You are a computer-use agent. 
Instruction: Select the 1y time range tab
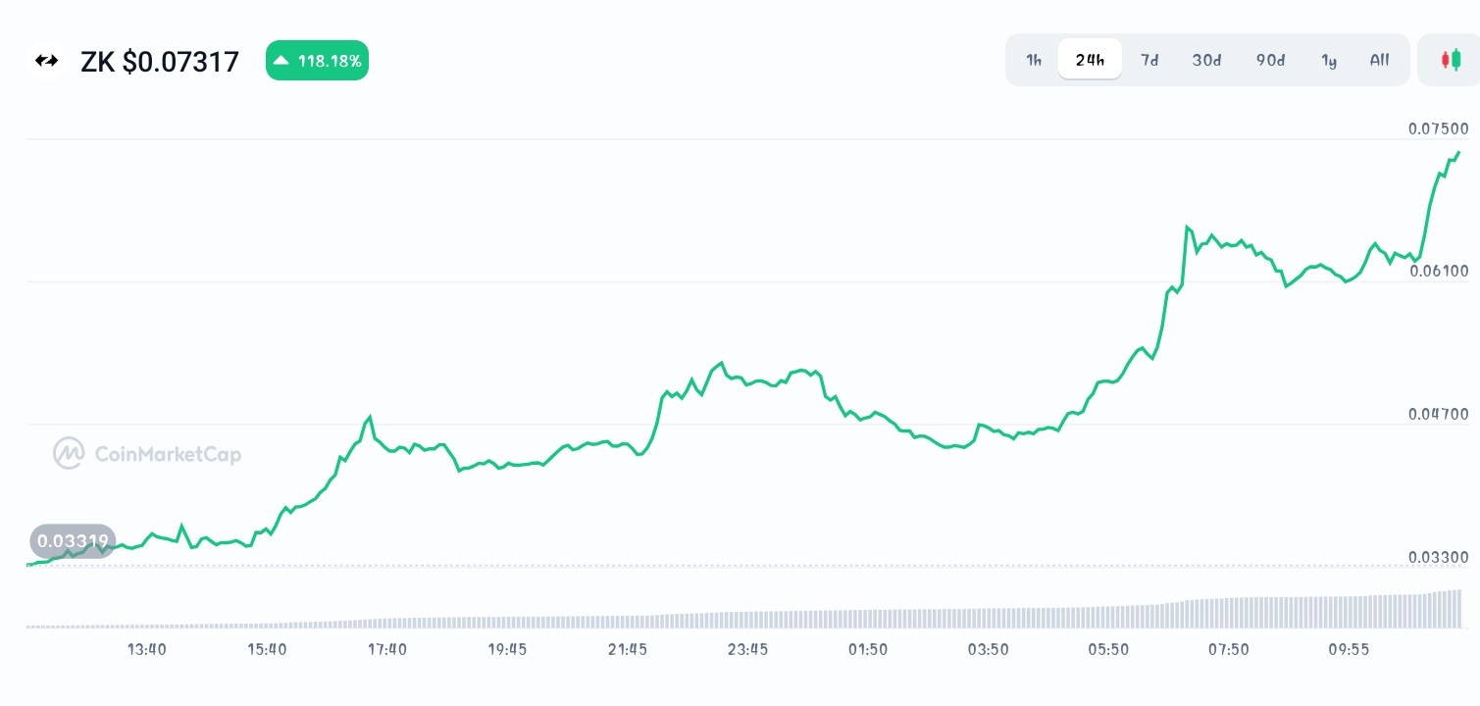(1329, 60)
